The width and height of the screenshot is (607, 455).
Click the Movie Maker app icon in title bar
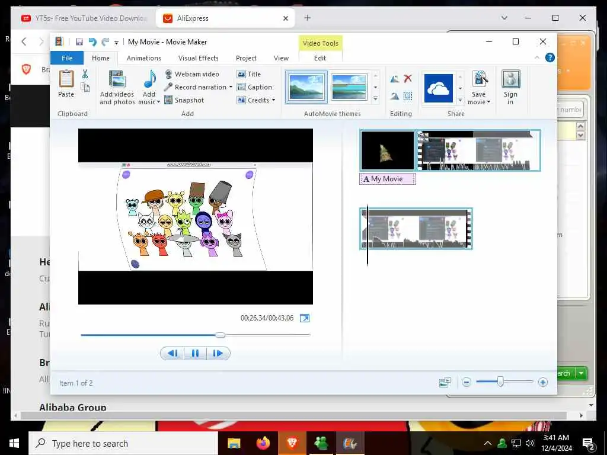click(59, 41)
